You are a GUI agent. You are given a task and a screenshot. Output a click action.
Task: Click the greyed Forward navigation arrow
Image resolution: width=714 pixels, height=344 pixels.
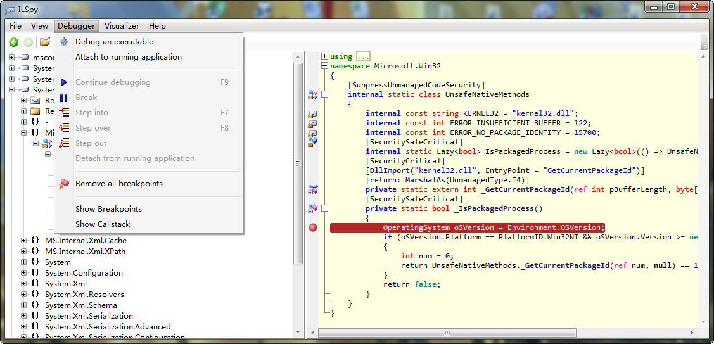(29, 42)
